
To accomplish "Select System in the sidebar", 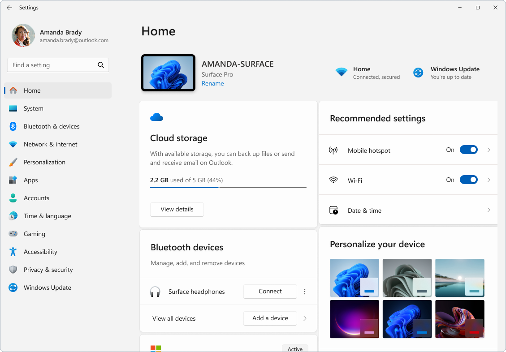I will 58,109.
